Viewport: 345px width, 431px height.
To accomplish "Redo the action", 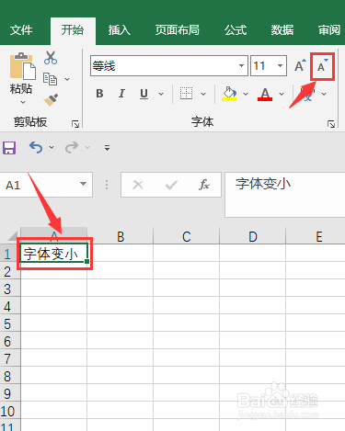I will (x=72, y=147).
